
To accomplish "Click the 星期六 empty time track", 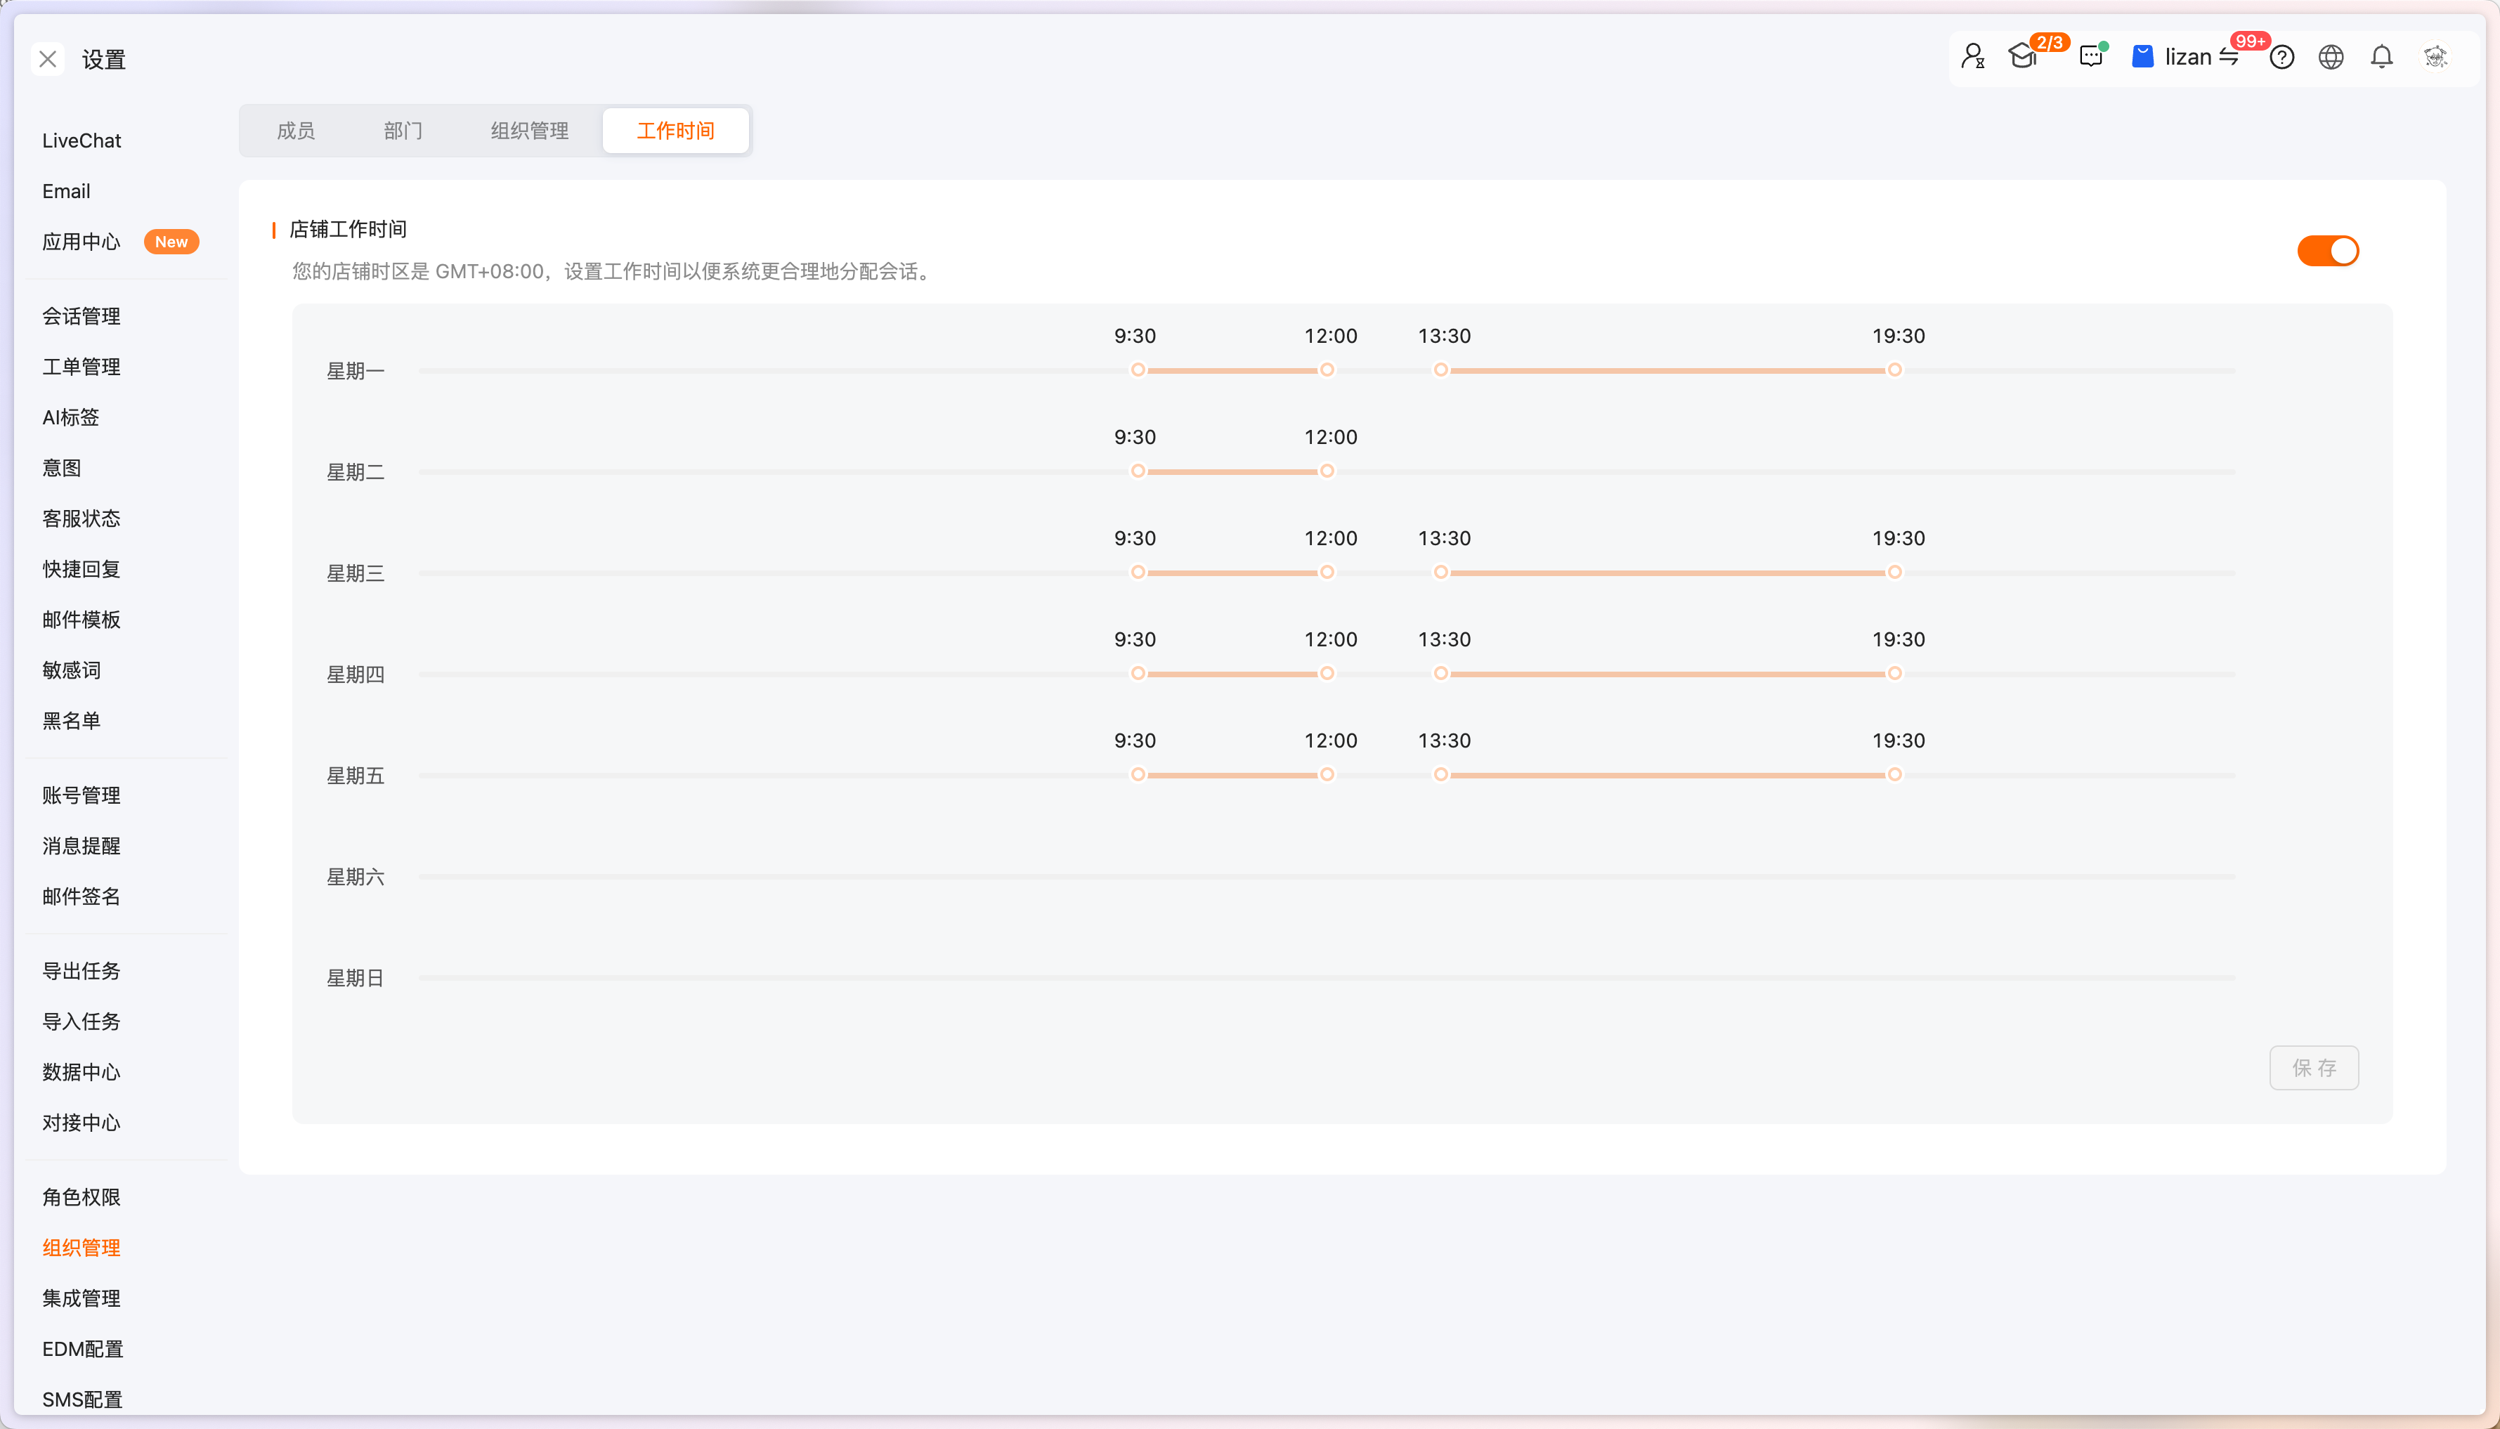I will tap(1325, 877).
